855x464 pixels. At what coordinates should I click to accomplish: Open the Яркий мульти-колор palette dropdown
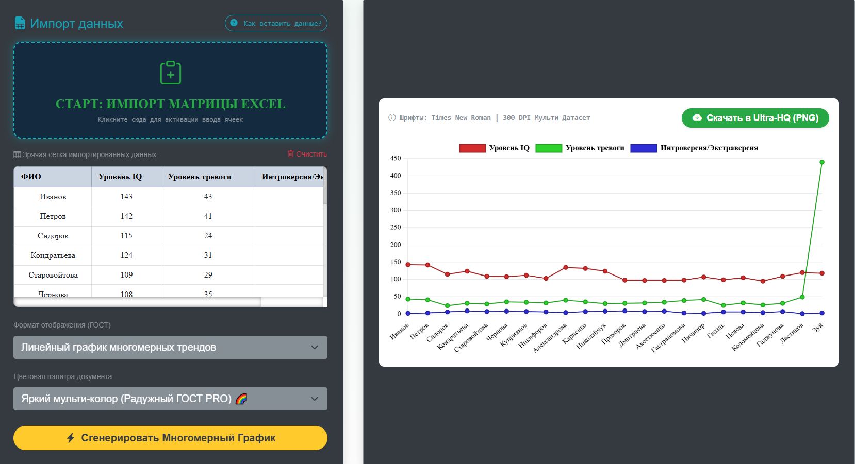pyautogui.click(x=170, y=399)
